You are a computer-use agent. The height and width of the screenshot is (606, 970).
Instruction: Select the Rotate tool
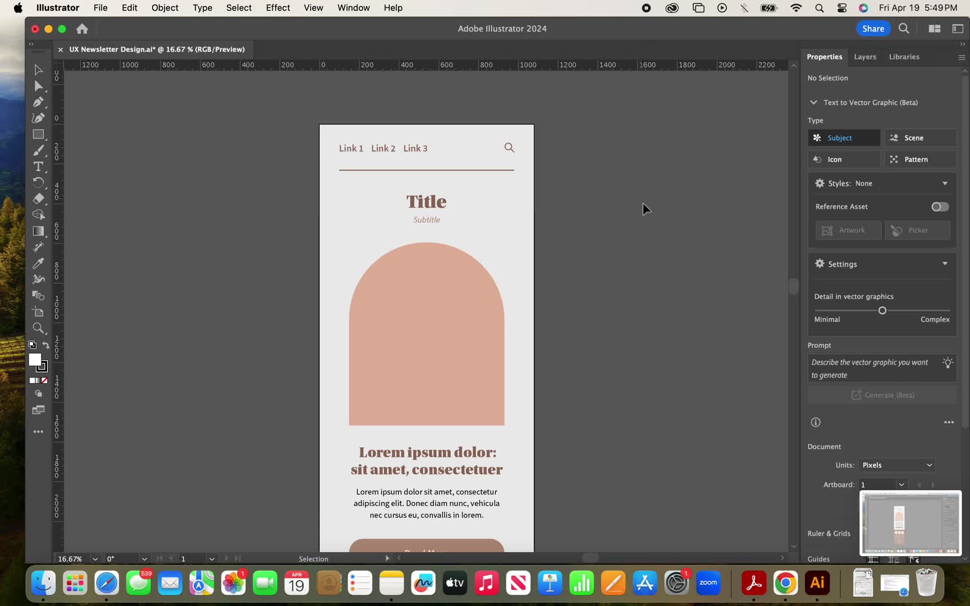click(38, 182)
